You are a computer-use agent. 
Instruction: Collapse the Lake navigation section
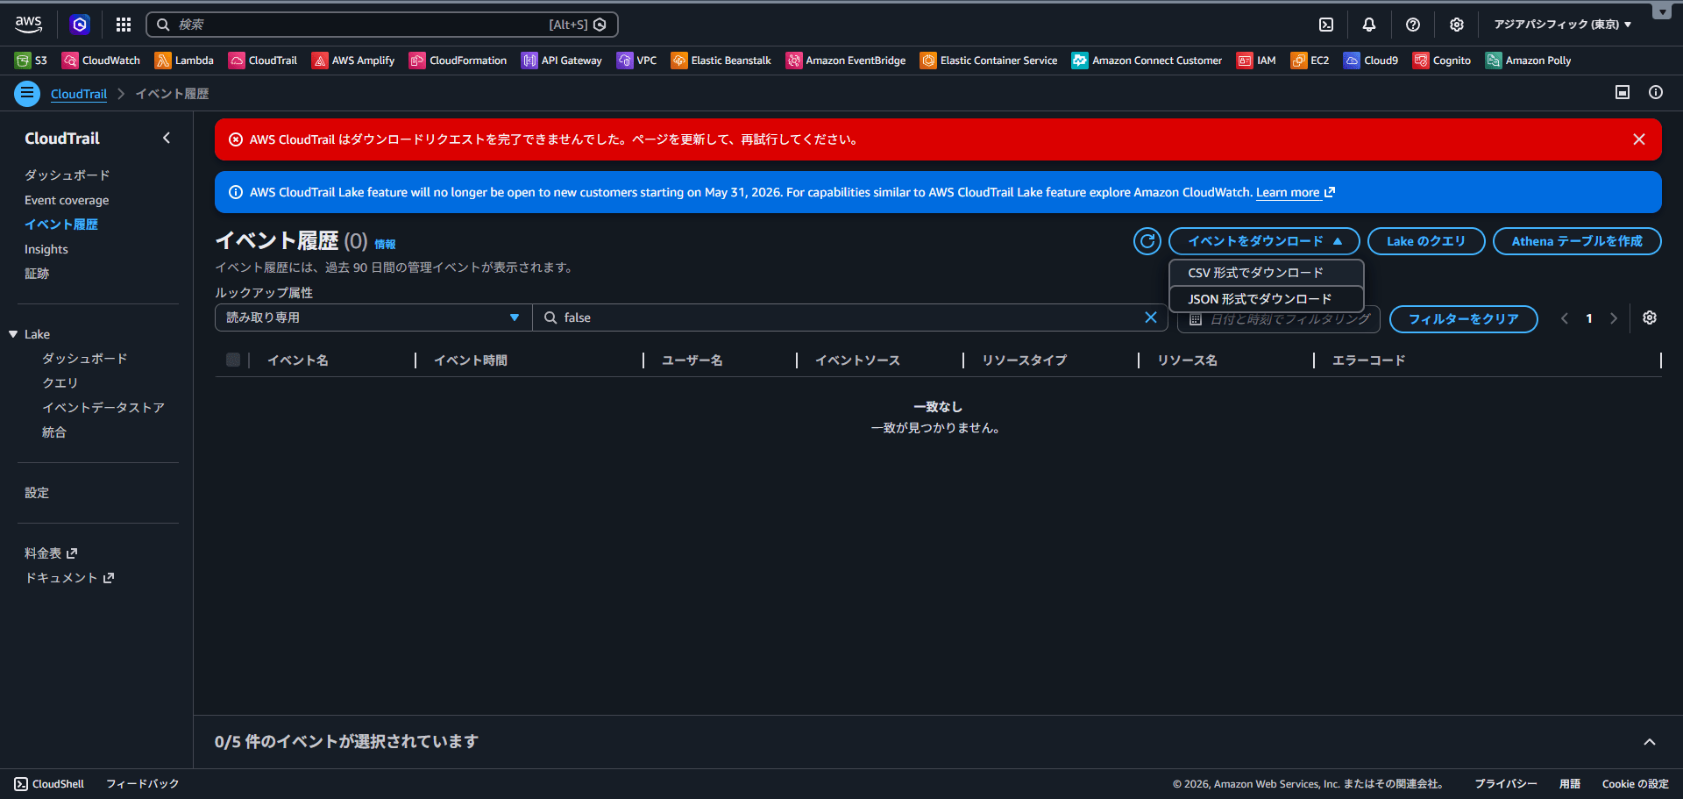tap(13, 334)
